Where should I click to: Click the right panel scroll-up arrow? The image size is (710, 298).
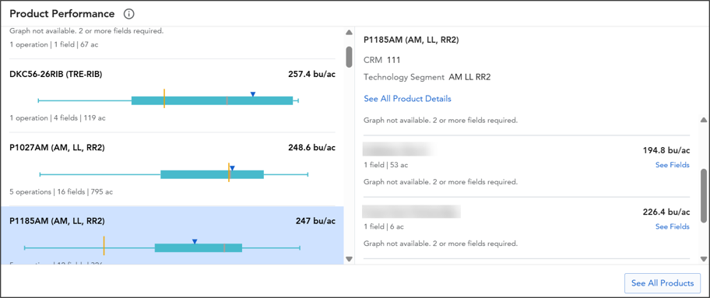703,120
